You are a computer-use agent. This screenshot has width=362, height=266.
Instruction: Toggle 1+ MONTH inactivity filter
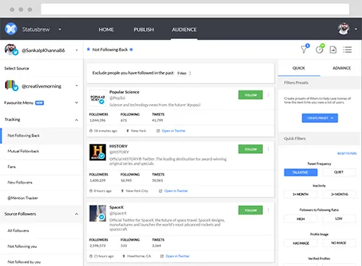[300, 194]
